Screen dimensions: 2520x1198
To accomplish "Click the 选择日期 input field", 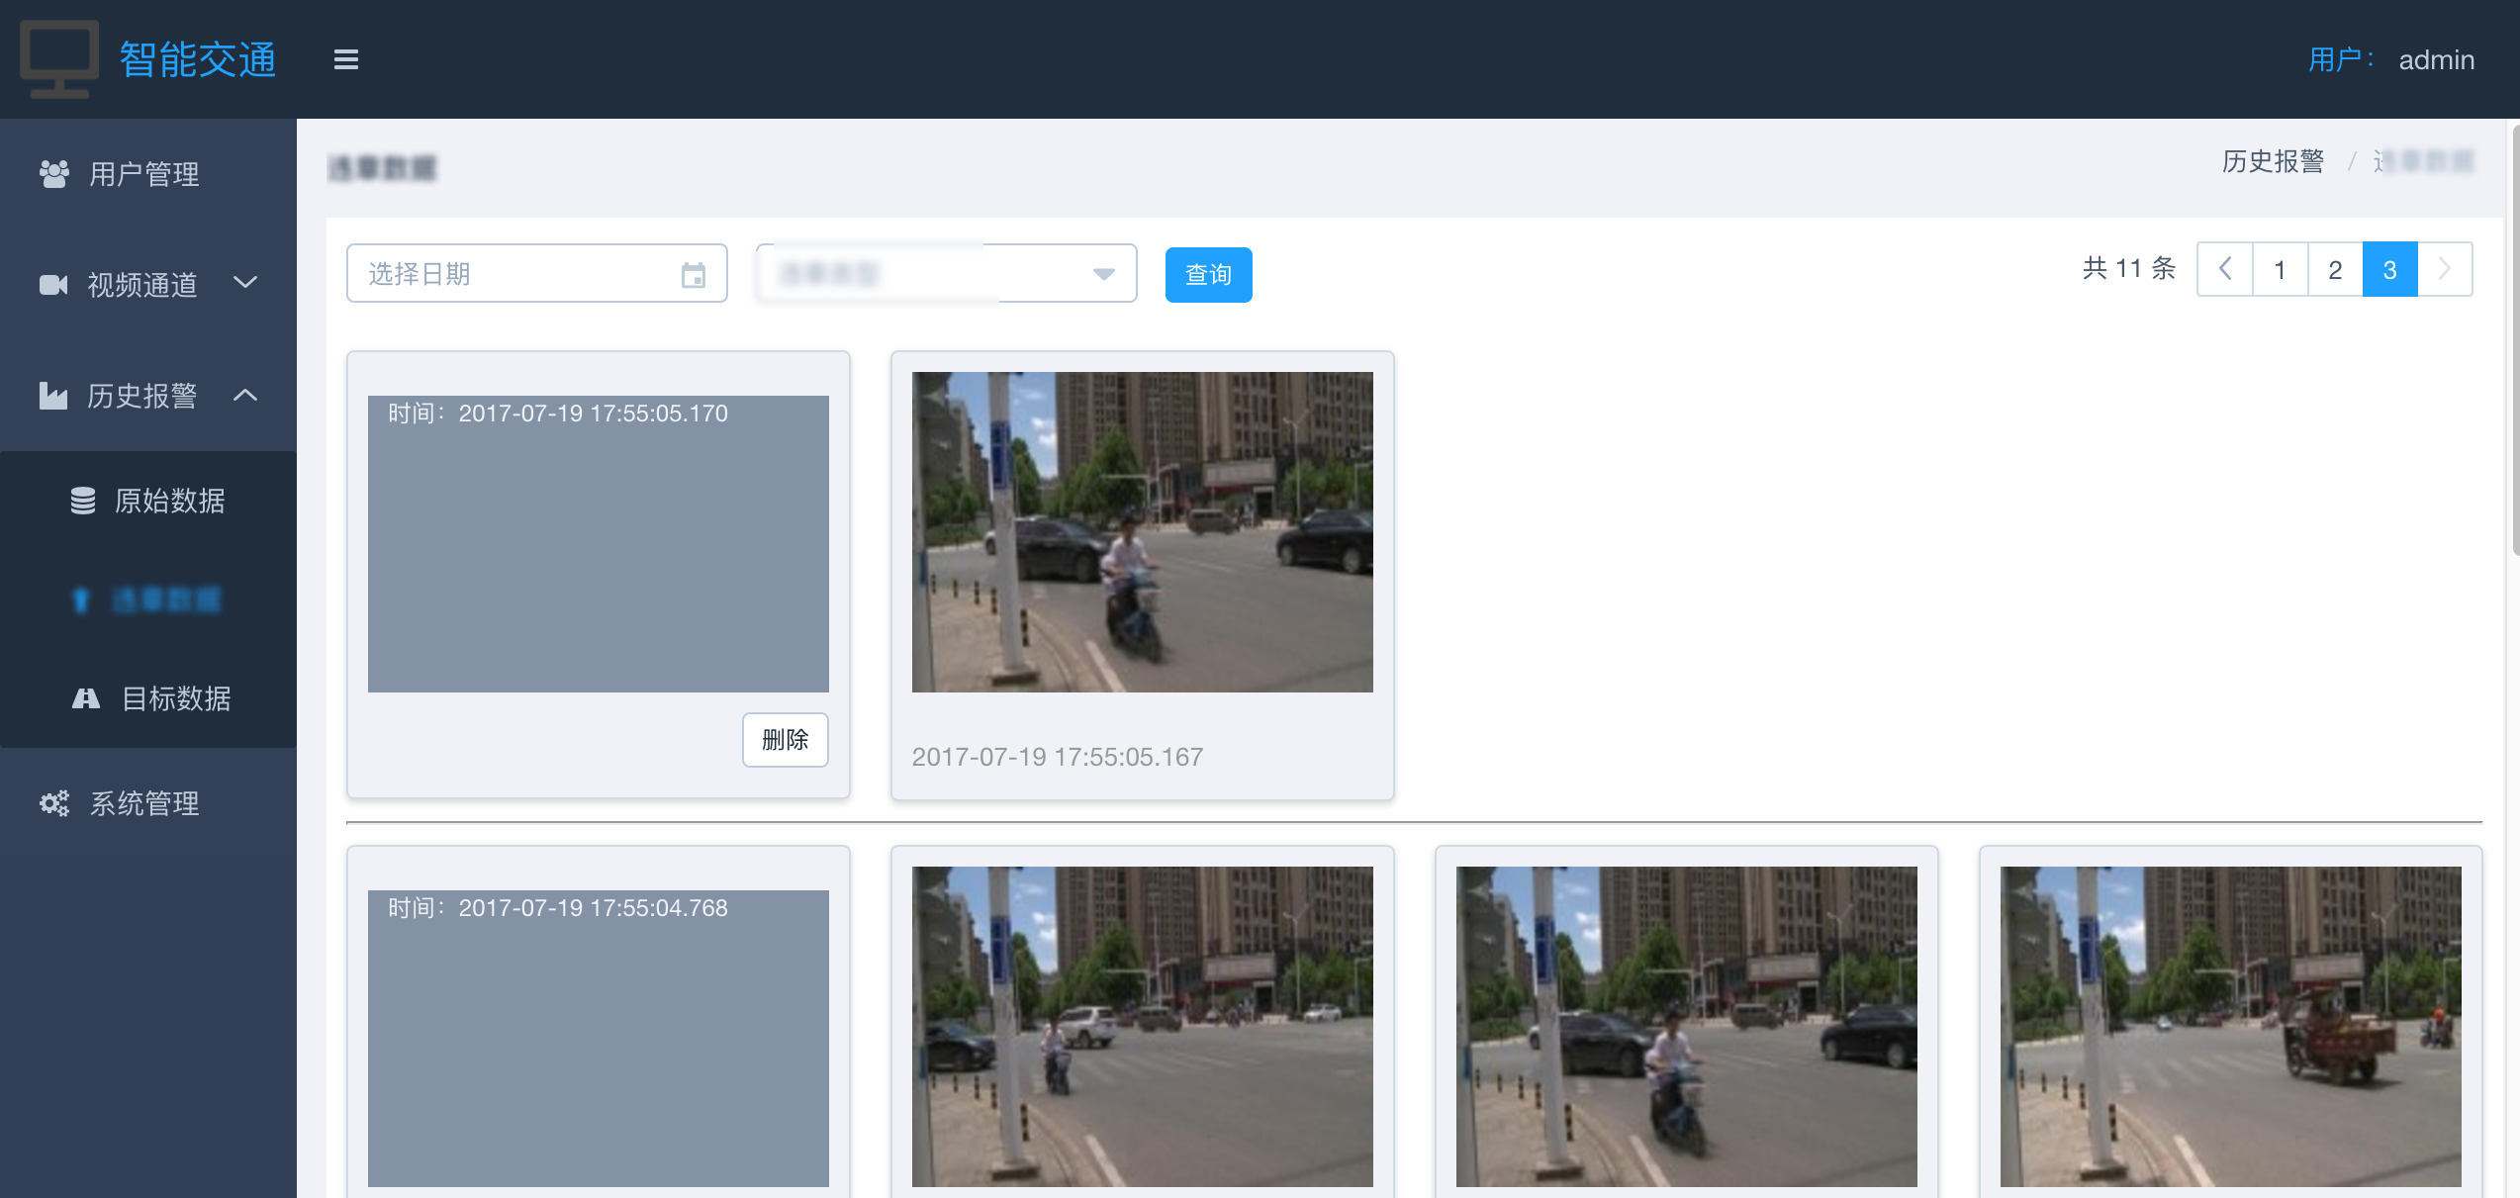I will 537,273.
